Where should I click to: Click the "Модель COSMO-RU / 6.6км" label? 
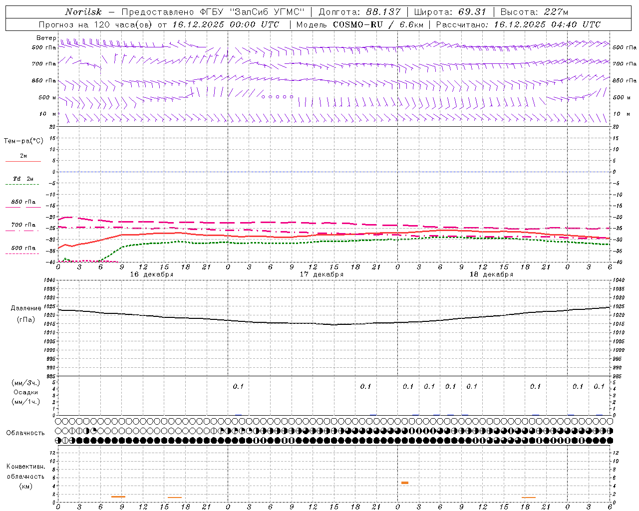[360, 24]
